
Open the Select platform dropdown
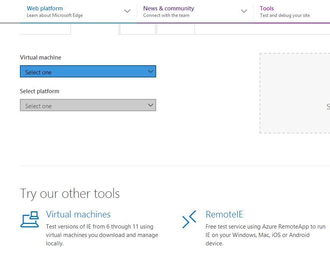coord(88,105)
